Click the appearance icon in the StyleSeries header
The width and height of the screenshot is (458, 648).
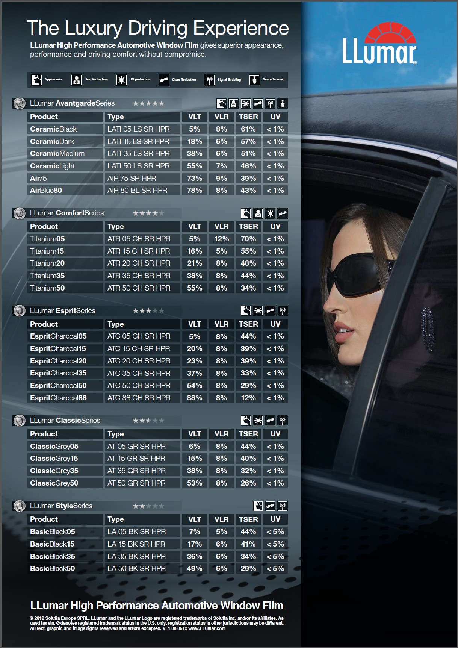(258, 506)
